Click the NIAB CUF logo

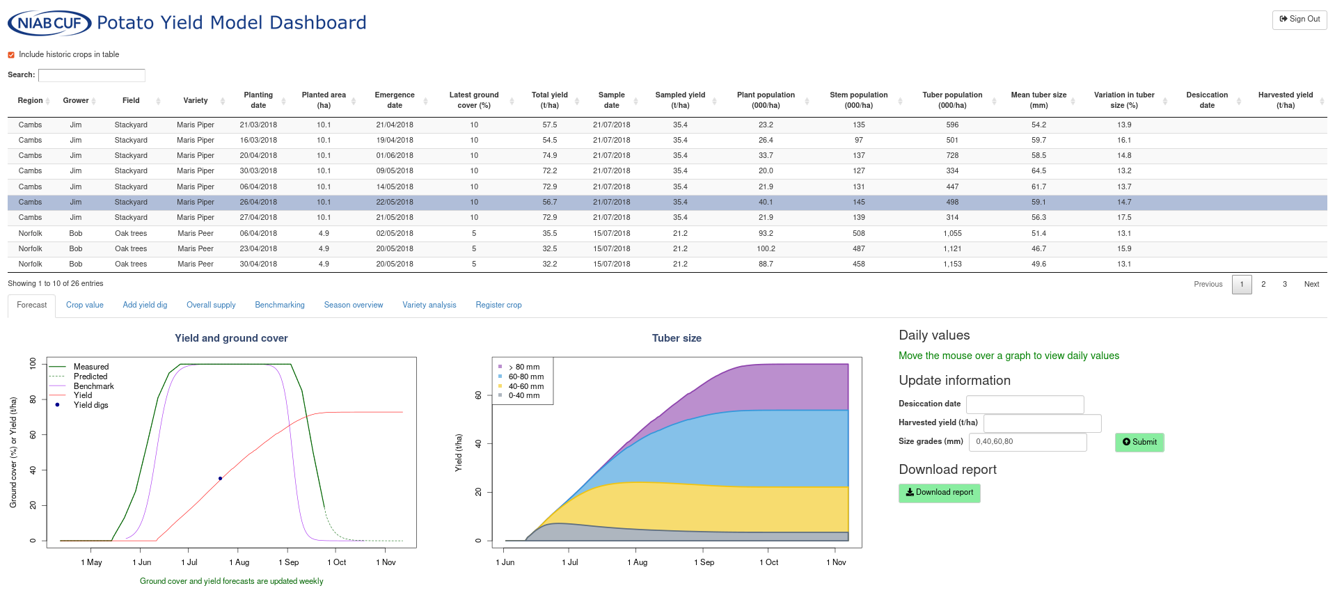pos(49,23)
